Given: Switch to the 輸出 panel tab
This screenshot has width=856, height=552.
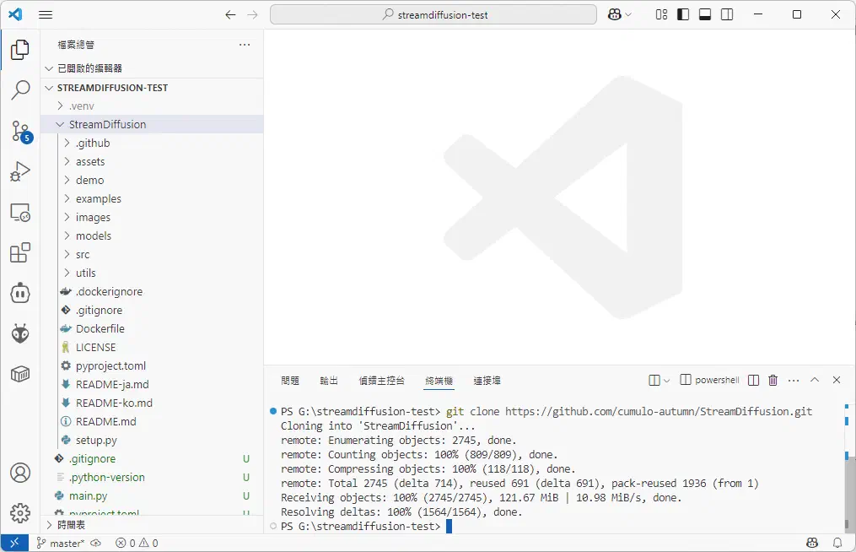Looking at the screenshot, I should pos(329,381).
